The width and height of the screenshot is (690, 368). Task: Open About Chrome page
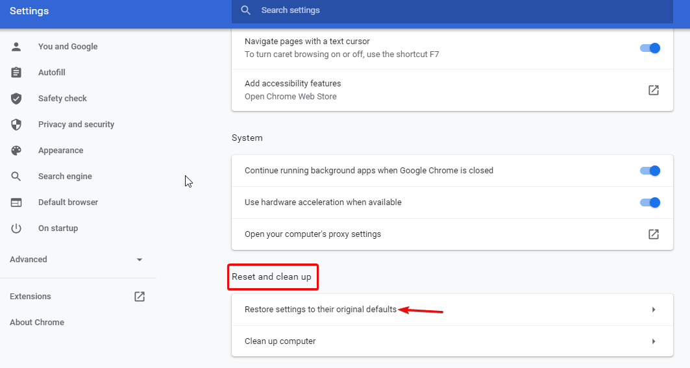pyautogui.click(x=37, y=323)
